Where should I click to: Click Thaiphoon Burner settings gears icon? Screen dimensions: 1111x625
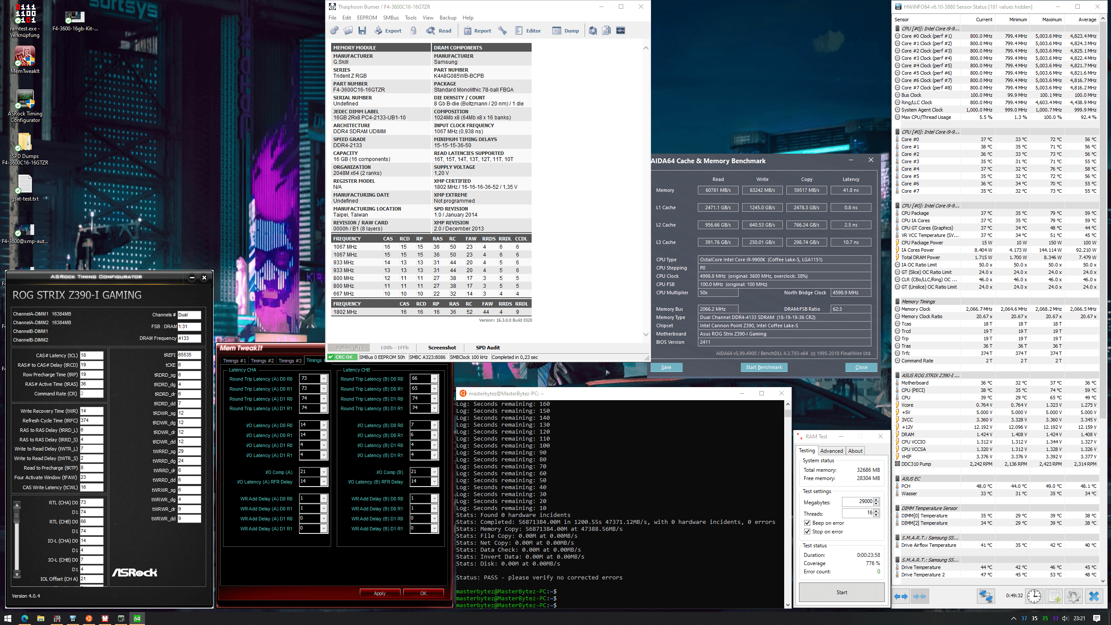click(334, 30)
